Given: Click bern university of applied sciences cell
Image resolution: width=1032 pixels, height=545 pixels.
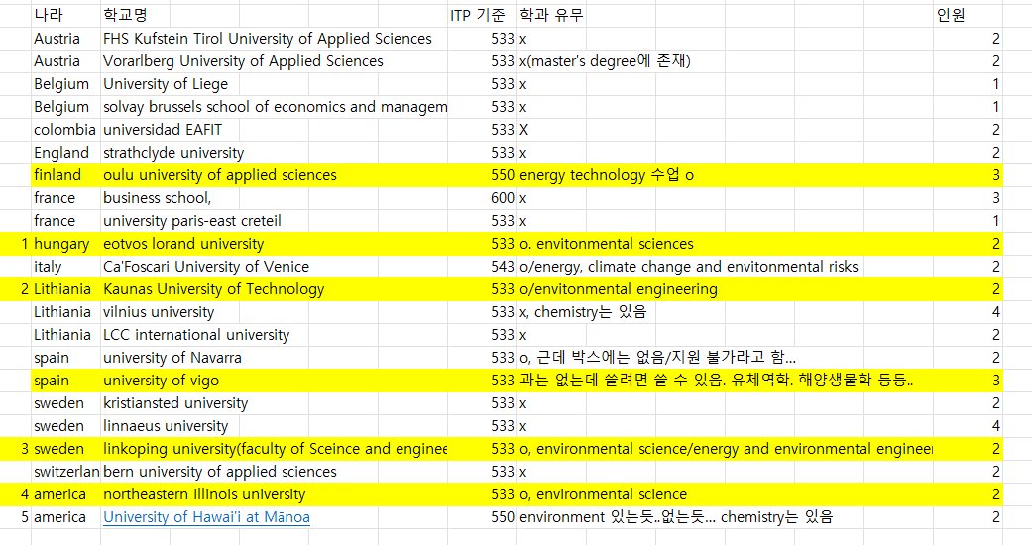Looking at the screenshot, I should tap(220, 472).
